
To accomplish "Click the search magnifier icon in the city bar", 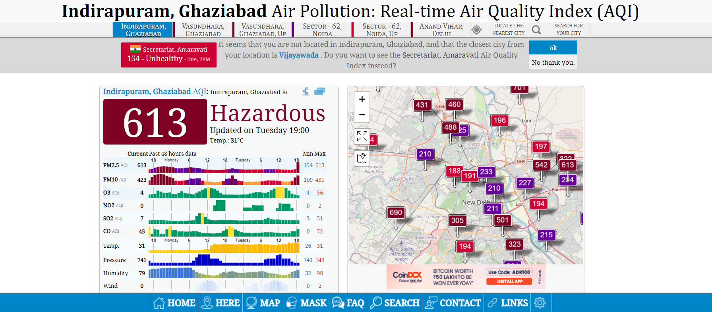I will tap(536, 30).
